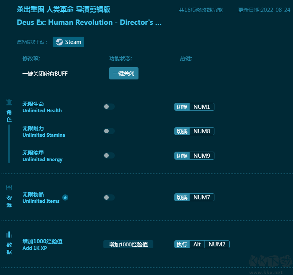Screen dimensions: 293x275
Task: Click the Resources category icon
Action: [x=9, y=188]
